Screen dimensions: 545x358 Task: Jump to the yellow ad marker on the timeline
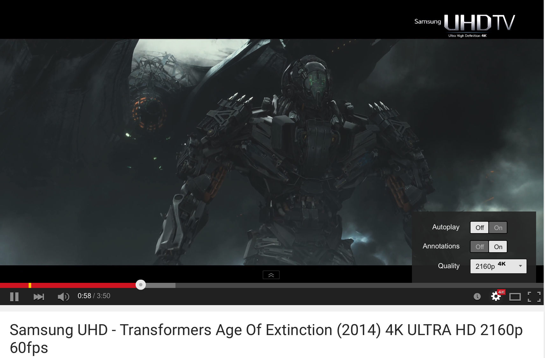coord(30,285)
